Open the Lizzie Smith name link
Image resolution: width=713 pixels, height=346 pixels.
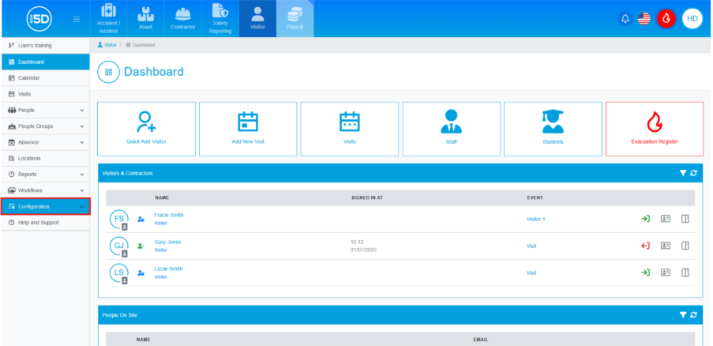click(168, 269)
